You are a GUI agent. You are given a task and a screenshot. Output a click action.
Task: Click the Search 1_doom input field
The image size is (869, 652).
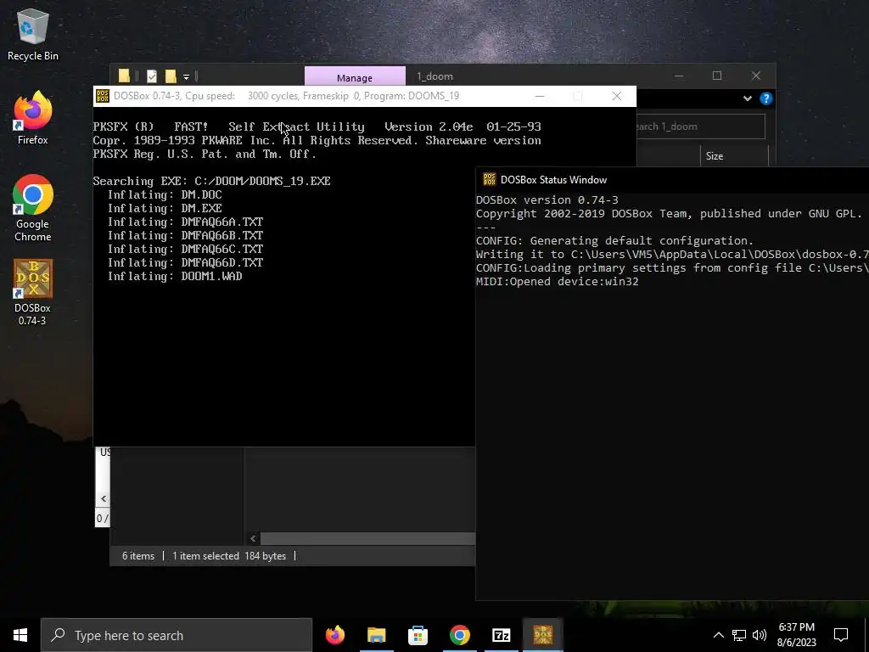[x=700, y=126]
